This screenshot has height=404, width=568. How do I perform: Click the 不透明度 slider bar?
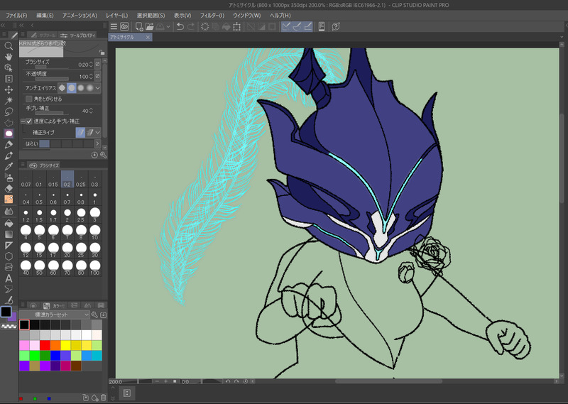(x=51, y=79)
